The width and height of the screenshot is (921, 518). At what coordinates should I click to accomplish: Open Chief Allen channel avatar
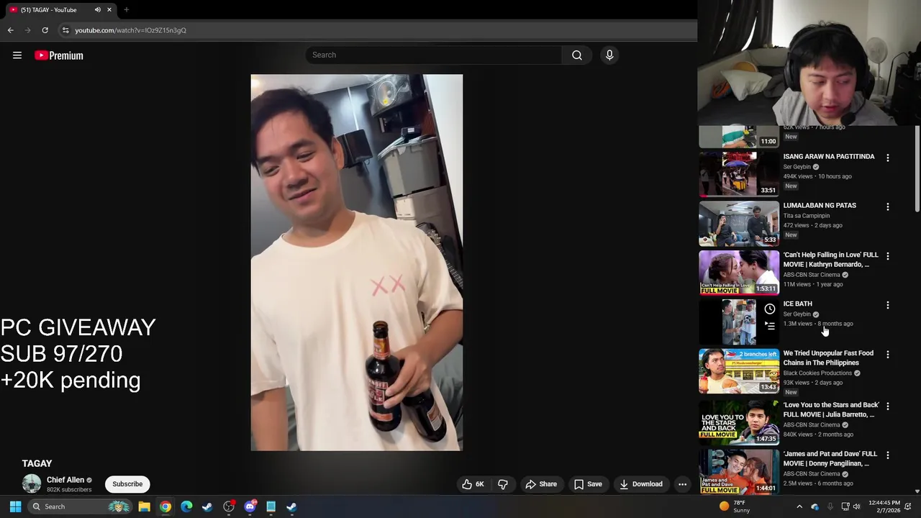click(32, 484)
